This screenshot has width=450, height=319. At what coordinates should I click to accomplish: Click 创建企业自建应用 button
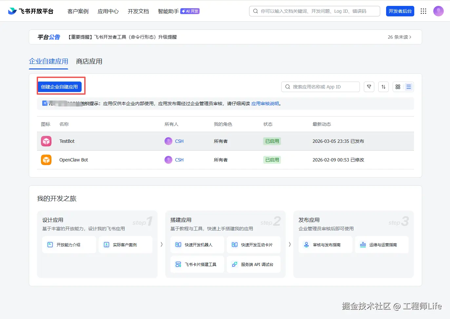(x=59, y=87)
